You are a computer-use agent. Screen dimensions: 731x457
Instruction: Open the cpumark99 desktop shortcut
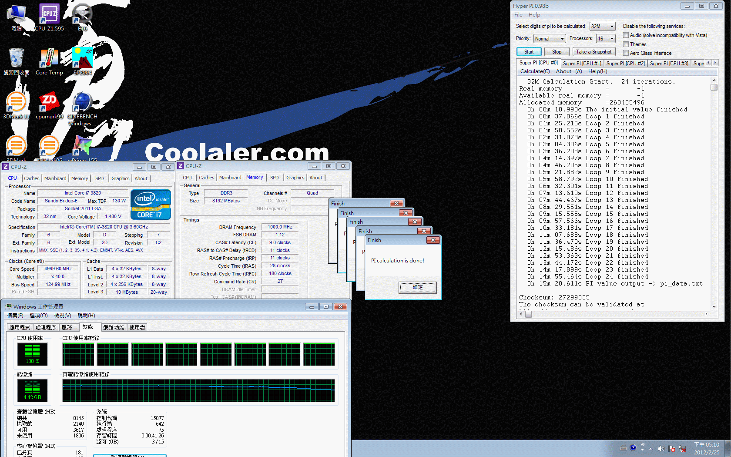[x=49, y=105]
